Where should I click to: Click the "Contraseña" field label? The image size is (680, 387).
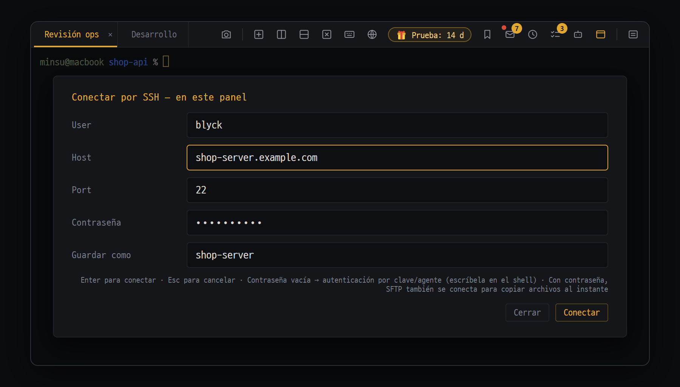click(96, 223)
